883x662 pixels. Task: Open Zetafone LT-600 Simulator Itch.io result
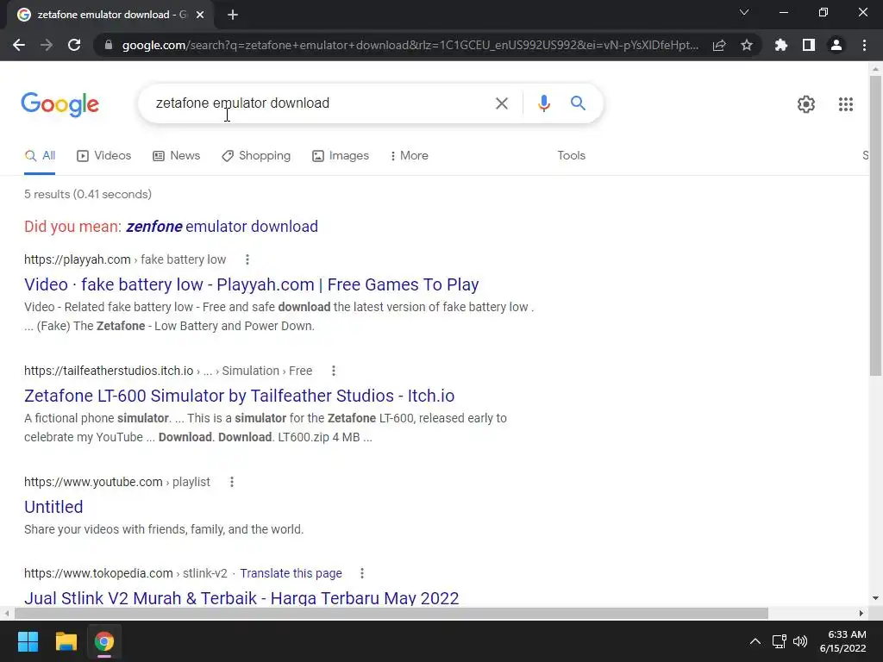240,396
